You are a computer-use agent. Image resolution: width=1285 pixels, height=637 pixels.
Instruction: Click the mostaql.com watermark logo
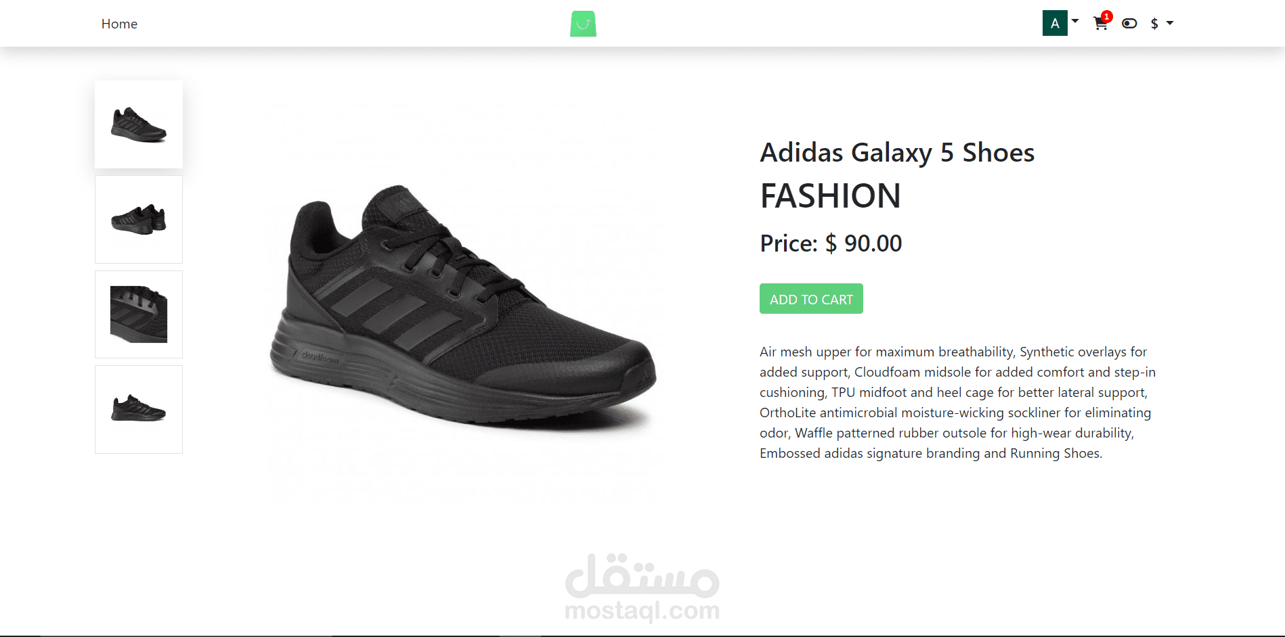pyautogui.click(x=642, y=588)
